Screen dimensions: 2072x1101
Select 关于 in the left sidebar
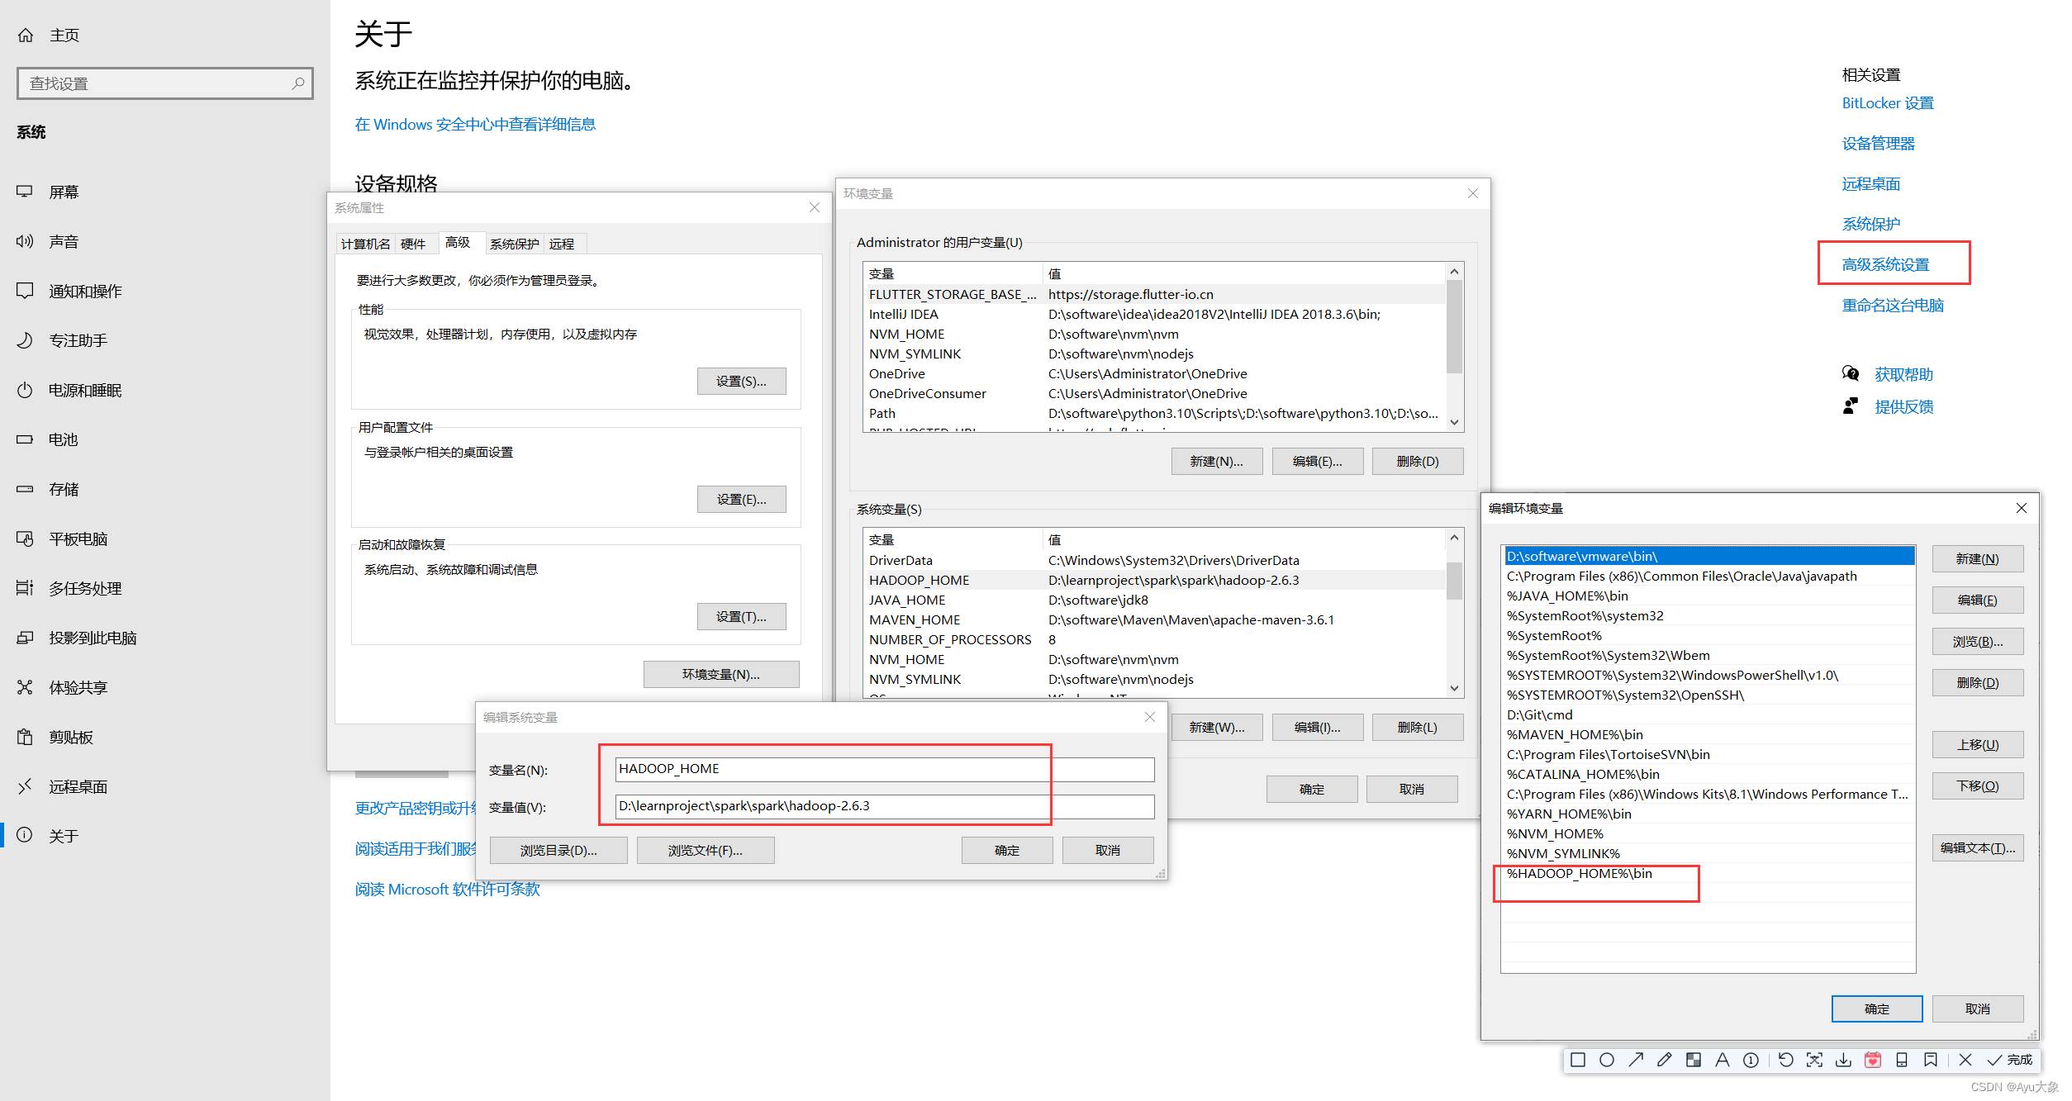point(48,836)
